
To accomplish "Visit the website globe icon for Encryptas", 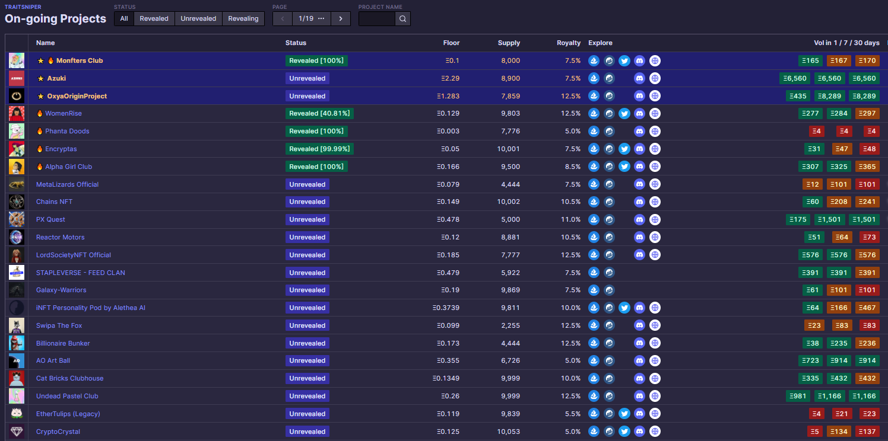I will click(x=655, y=149).
